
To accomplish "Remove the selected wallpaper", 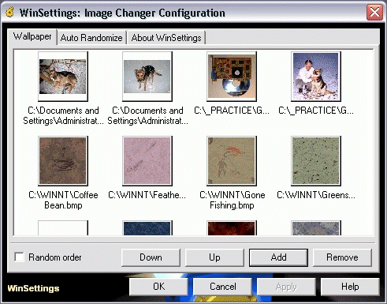I will 342,257.
